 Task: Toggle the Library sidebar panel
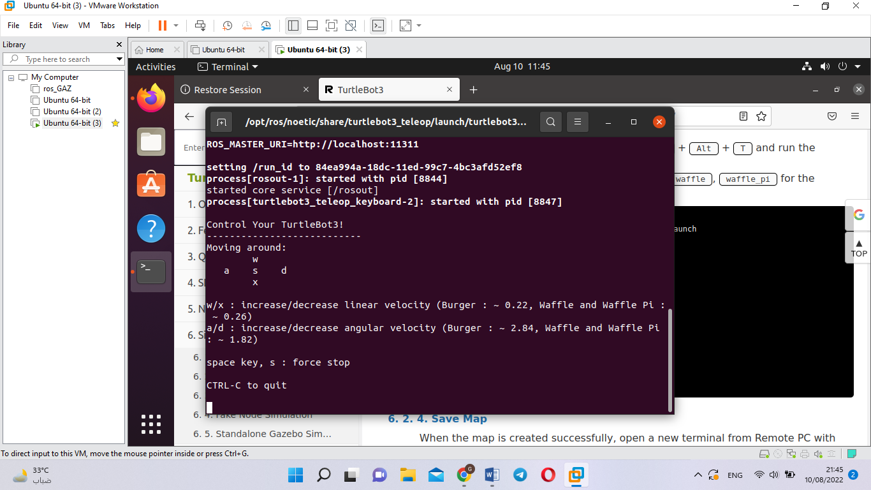pyautogui.click(x=293, y=26)
